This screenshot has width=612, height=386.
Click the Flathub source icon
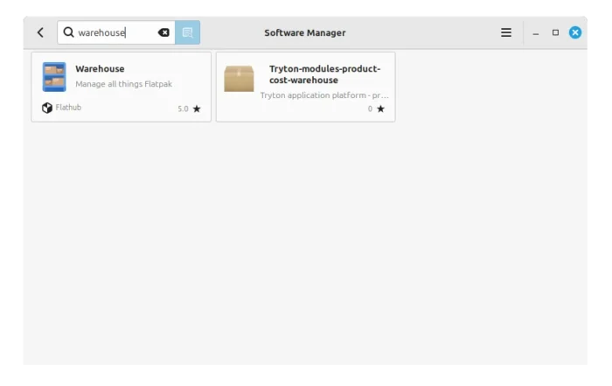click(47, 108)
